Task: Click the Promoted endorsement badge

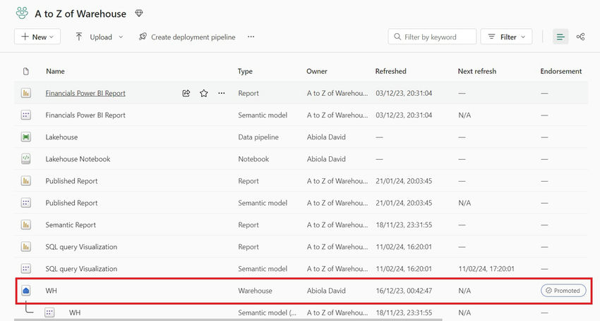Action: pos(563,290)
